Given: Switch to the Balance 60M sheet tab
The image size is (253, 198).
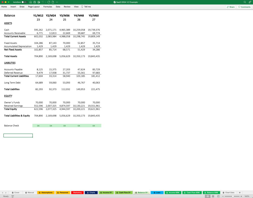Looking at the screenshot, I should point(211,192).
